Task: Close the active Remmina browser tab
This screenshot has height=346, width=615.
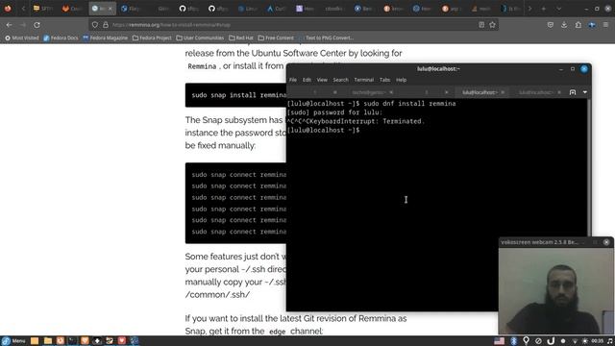Action: [x=111, y=9]
